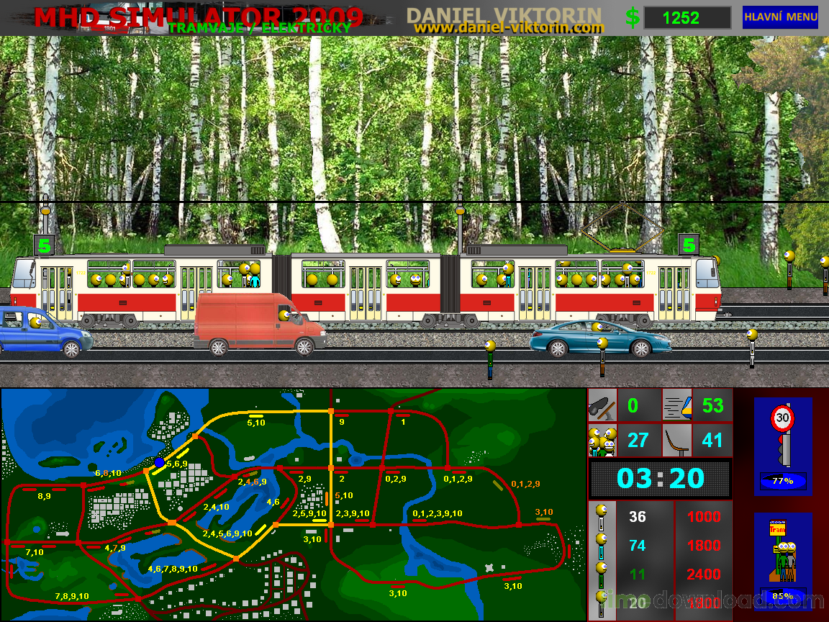The width and height of the screenshot is (829, 622).
Task: Click map stop labeled 5,6,9
Action: click(177, 464)
